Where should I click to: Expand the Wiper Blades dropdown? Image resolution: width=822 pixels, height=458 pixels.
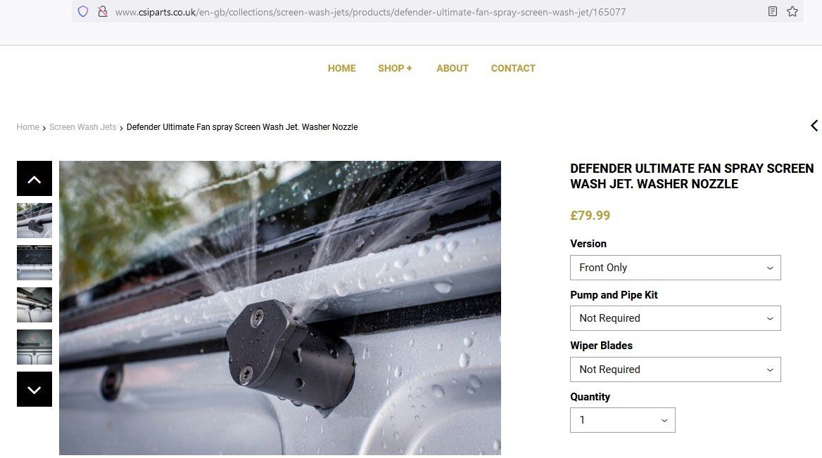pos(675,369)
